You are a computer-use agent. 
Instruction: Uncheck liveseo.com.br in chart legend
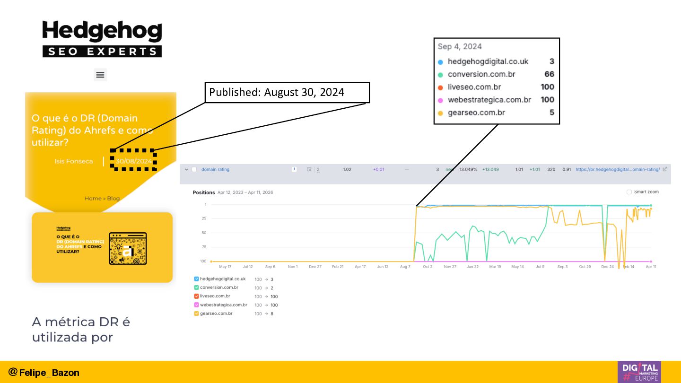coord(197,296)
